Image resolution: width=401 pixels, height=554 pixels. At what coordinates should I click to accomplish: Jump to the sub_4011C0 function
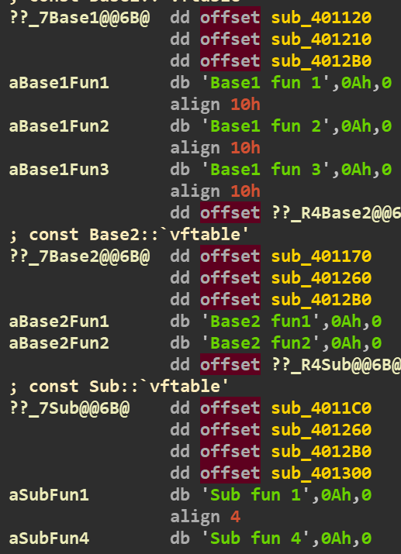(x=321, y=408)
